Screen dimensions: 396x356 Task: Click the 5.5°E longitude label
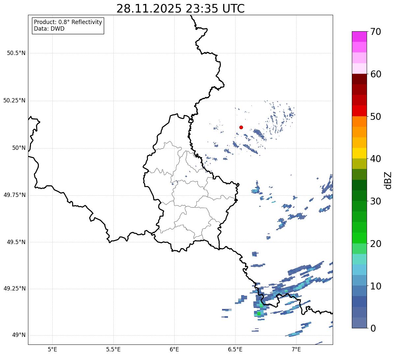pos(113,349)
